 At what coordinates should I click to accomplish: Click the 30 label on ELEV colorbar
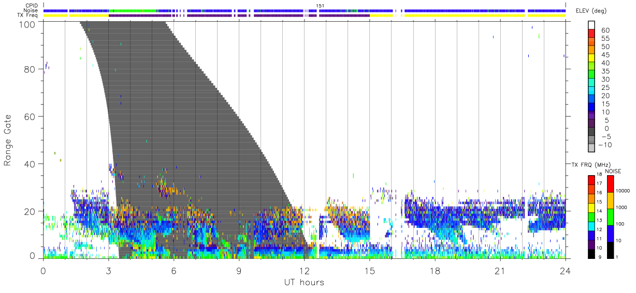(x=605, y=80)
